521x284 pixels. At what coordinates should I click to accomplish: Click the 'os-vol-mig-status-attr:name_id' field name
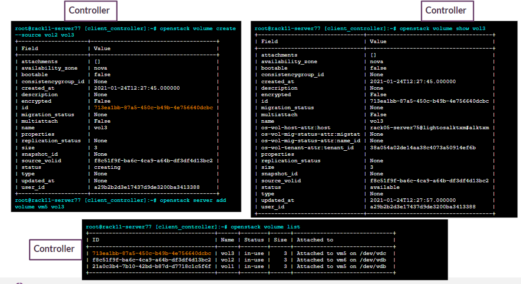(310, 141)
